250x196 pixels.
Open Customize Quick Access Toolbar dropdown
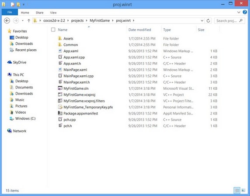tap(24, 5)
